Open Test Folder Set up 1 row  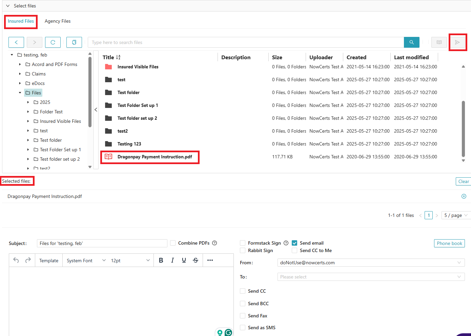138,105
